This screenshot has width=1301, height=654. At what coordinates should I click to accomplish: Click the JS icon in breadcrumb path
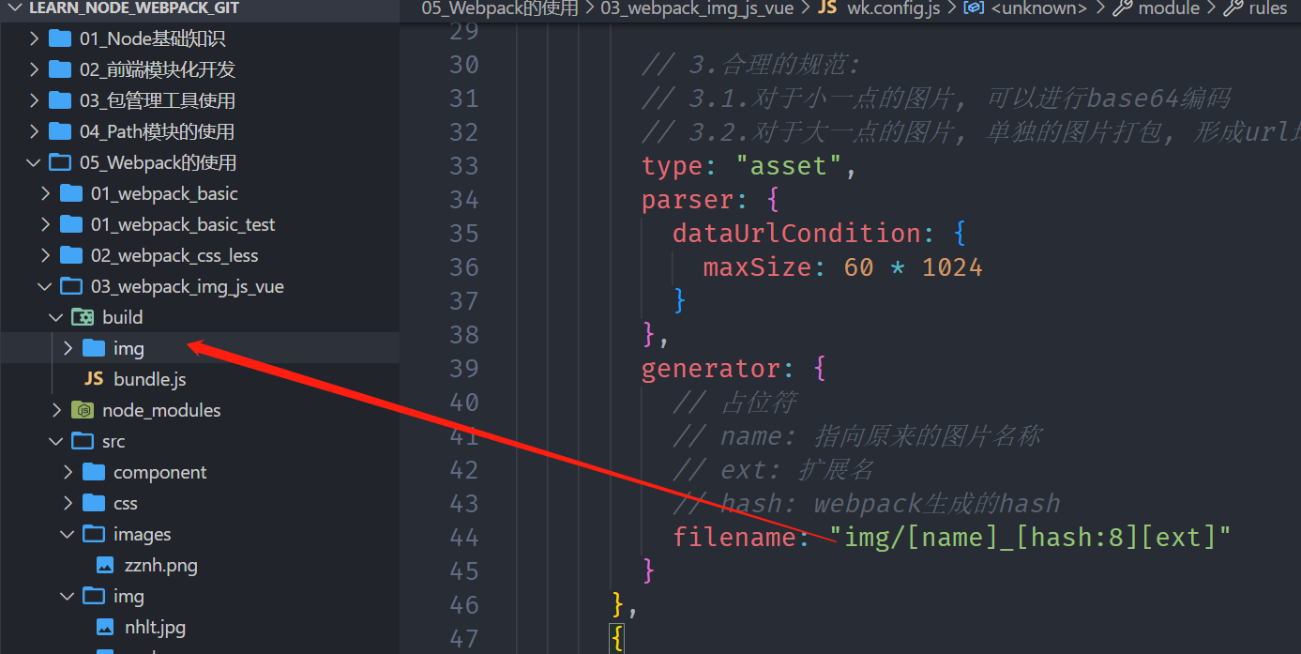pos(827,8)
